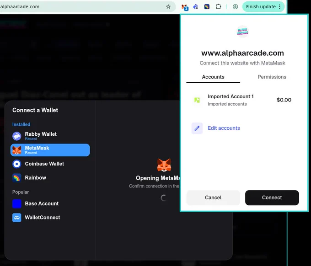This screenshot has width=311, height=266.
Task: Open the Extensions puzzle-piece menu
Action: click(218, 7)
